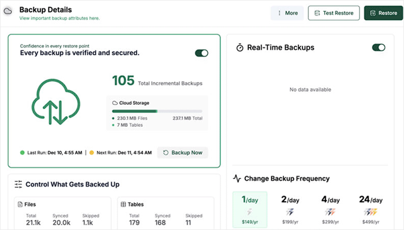Click the database icon in Test Restore
This screenshot has height=230, width=404.
tap(317, 13)
